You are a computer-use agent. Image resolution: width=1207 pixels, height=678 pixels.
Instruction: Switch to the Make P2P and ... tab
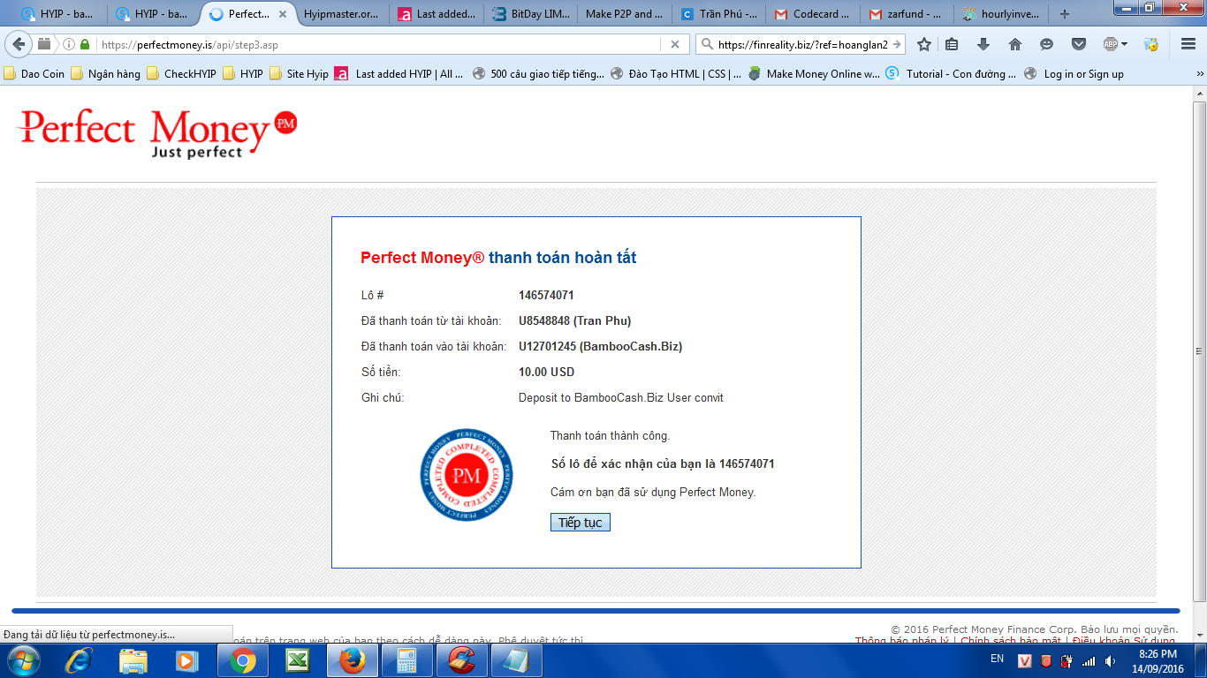(x=625, y=14)
